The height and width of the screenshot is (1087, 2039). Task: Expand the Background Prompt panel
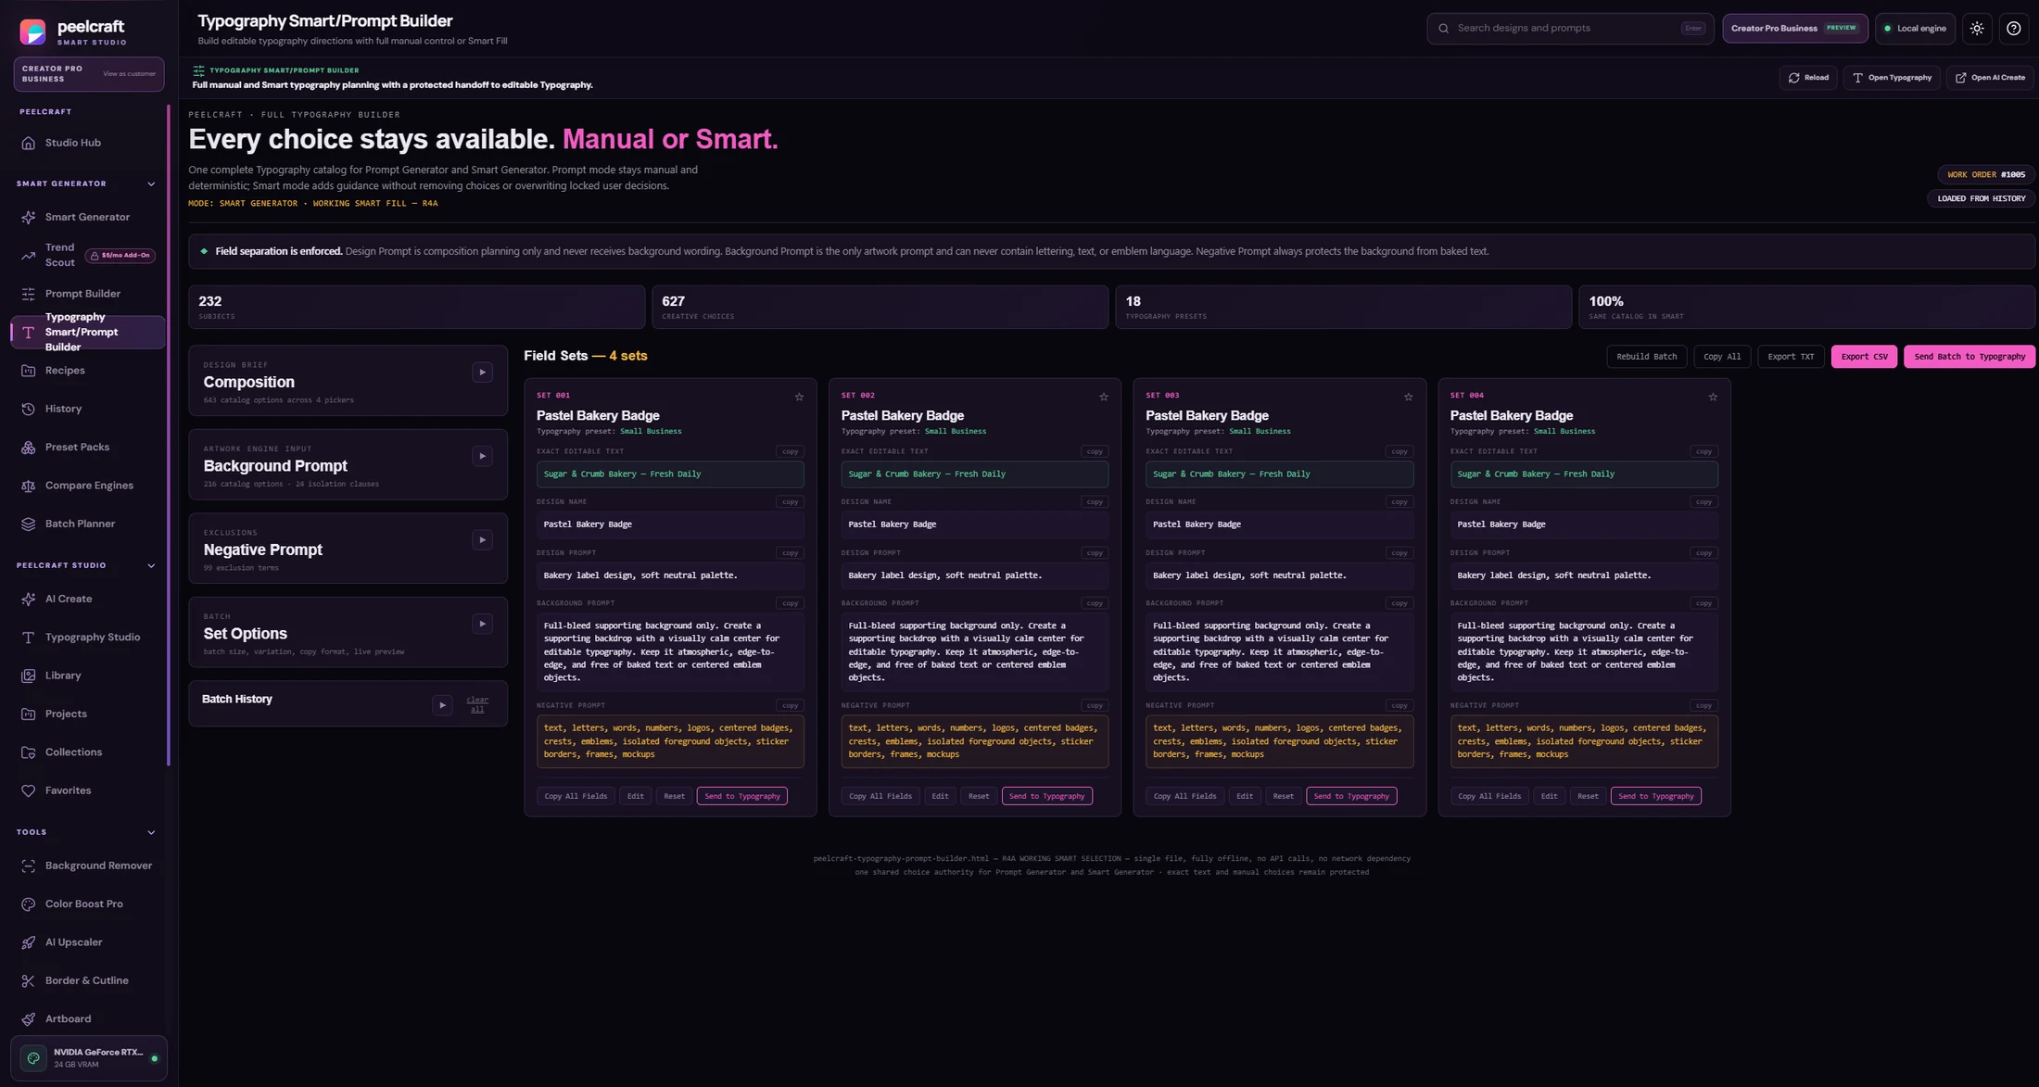(482, 456)
